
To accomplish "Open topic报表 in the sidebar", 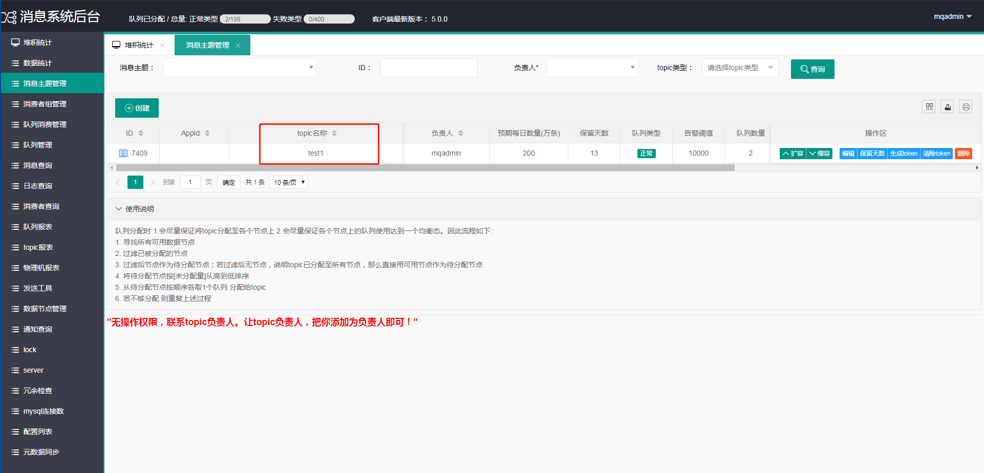I will 52,247.
